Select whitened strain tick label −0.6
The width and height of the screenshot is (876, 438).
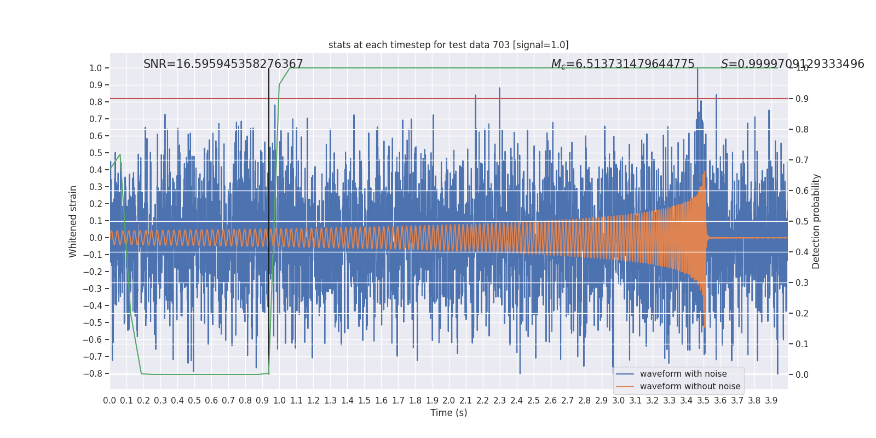pos(93,340)
